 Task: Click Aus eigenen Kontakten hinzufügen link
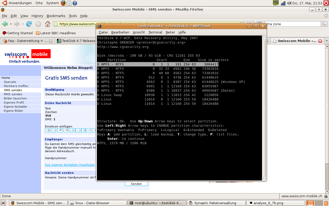tap(70, 165)
